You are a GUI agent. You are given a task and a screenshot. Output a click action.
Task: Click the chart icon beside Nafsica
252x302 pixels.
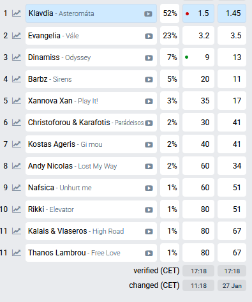point(17,188)
